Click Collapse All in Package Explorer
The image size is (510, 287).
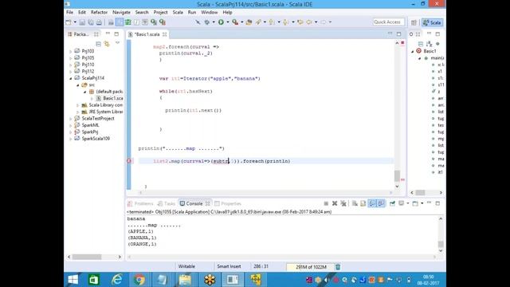click(98, 44)
